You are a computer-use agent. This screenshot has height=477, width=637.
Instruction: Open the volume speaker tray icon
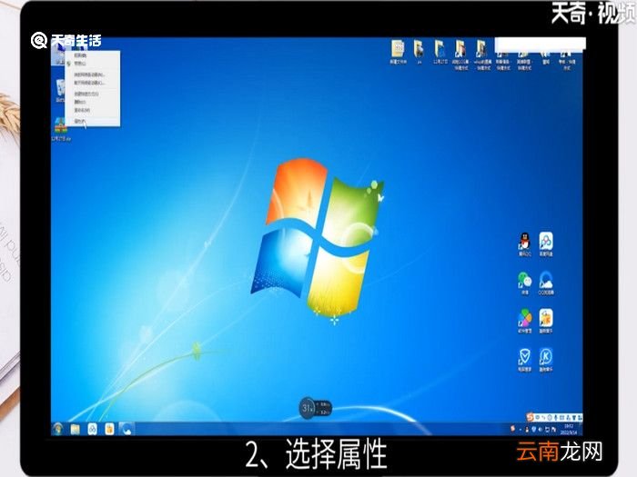point(541,429)
